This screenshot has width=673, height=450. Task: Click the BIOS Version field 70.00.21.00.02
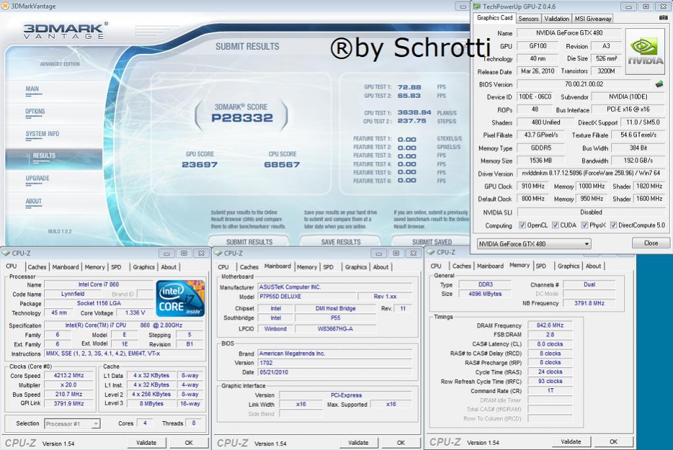(x=584, y=84)
